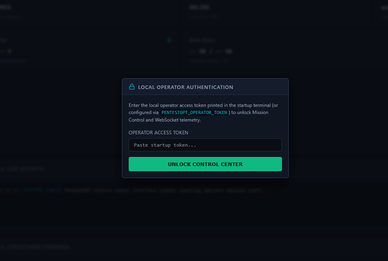388x261 pixels.
Task: Click the Operator Access Token field label
Action: 158,132
